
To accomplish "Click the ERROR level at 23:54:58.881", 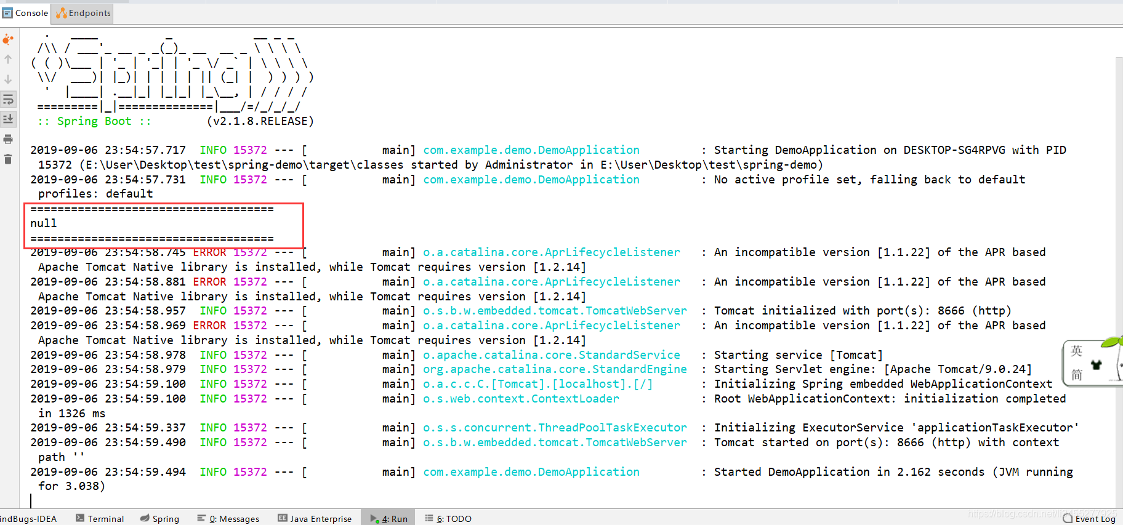I will 210,282.
